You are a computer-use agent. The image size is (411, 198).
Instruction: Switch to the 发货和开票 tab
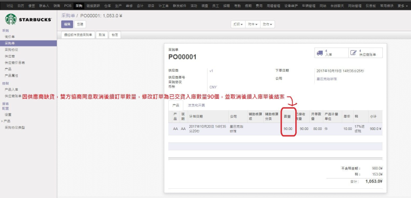(196, 105)
